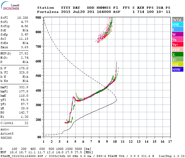Select the X+ light green legend swatch
185x158 pixels.
point(178,60)
